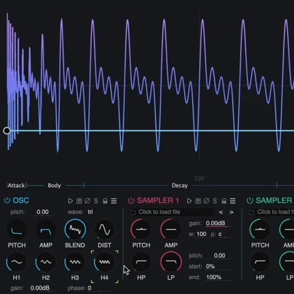
Task: Click the envelope start point handle
Action: (x=7, y=131)
